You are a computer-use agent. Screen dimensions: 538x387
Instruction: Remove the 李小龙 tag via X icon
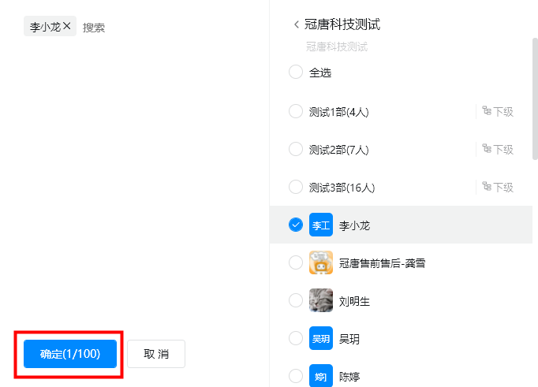pyautogui.click(x=67, y=26)
